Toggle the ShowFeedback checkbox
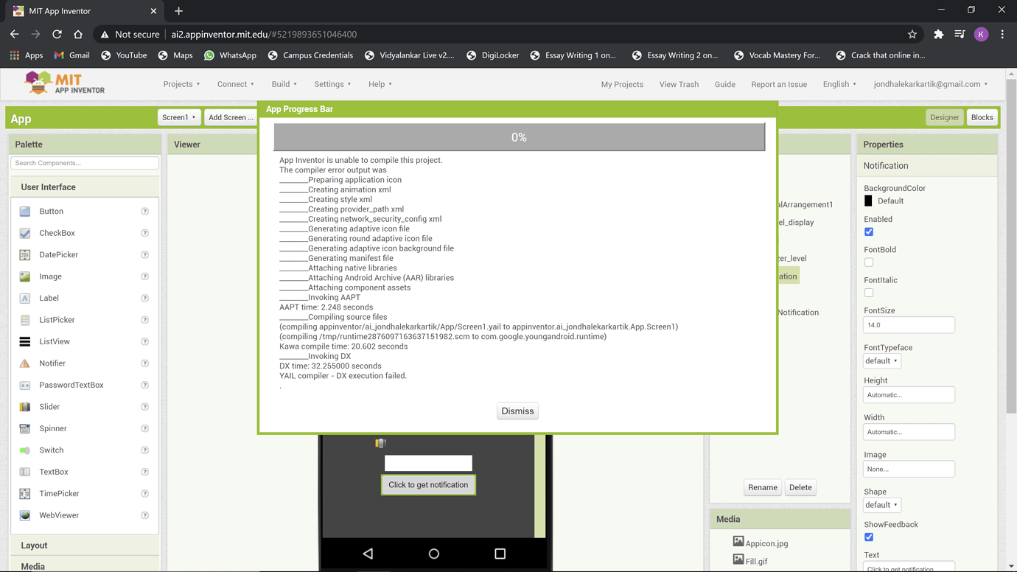Image resolution: width=1017 pixels, height=572 pixels. pos(869,537)
